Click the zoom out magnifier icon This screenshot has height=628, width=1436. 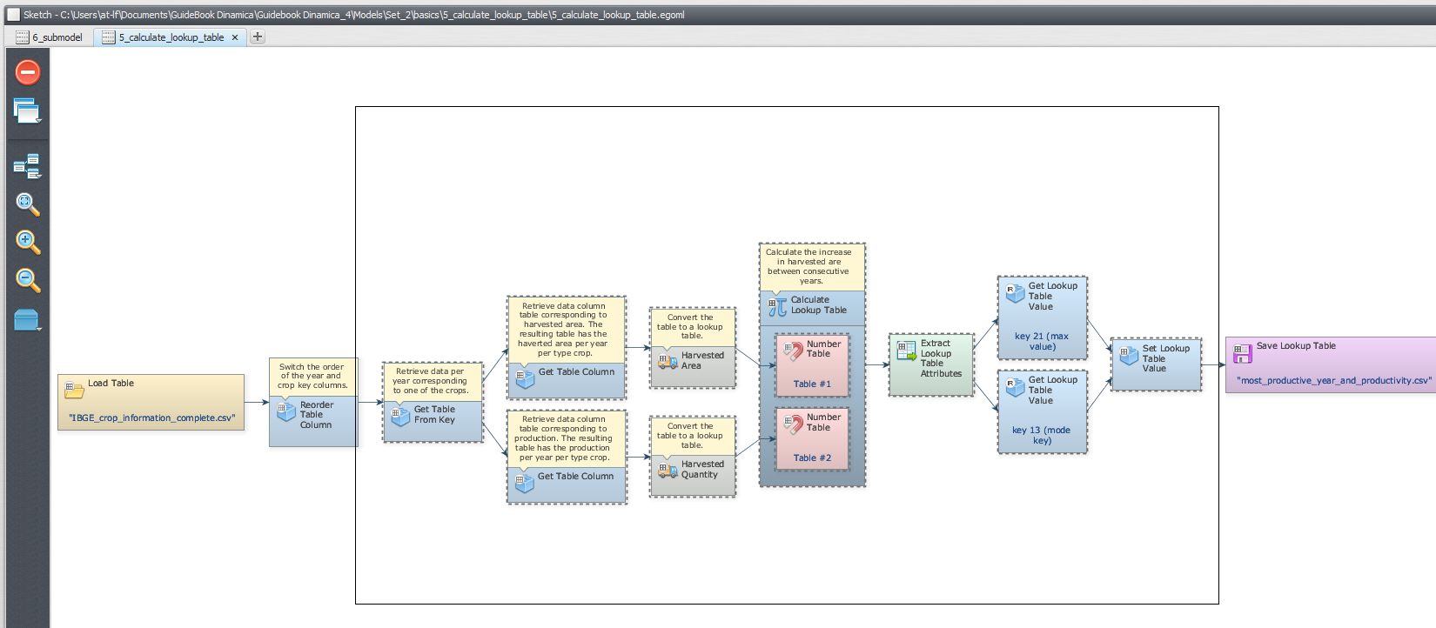28,280
